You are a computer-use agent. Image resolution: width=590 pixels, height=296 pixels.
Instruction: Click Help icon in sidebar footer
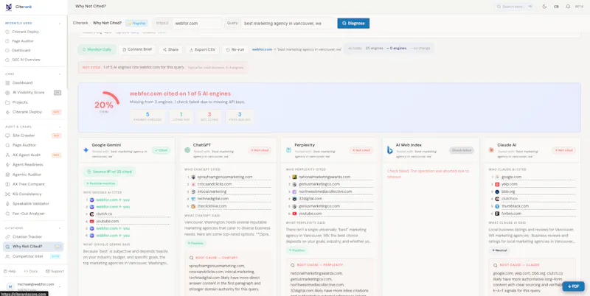(5, 271)
